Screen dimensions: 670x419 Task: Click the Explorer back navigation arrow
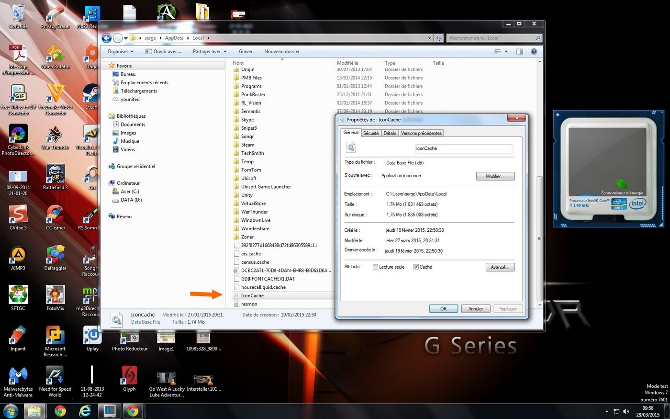107,38
